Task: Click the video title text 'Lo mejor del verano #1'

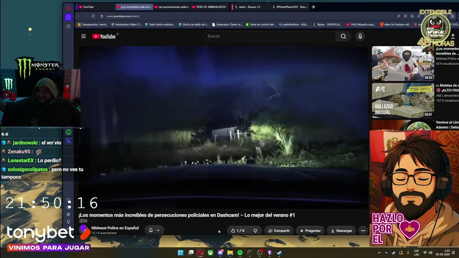Action: [x=270, y=215]
